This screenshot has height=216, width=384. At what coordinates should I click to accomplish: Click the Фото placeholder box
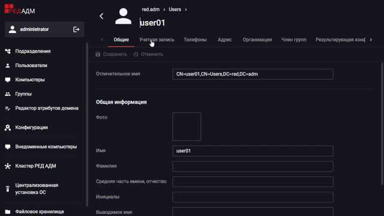[187, 127]
